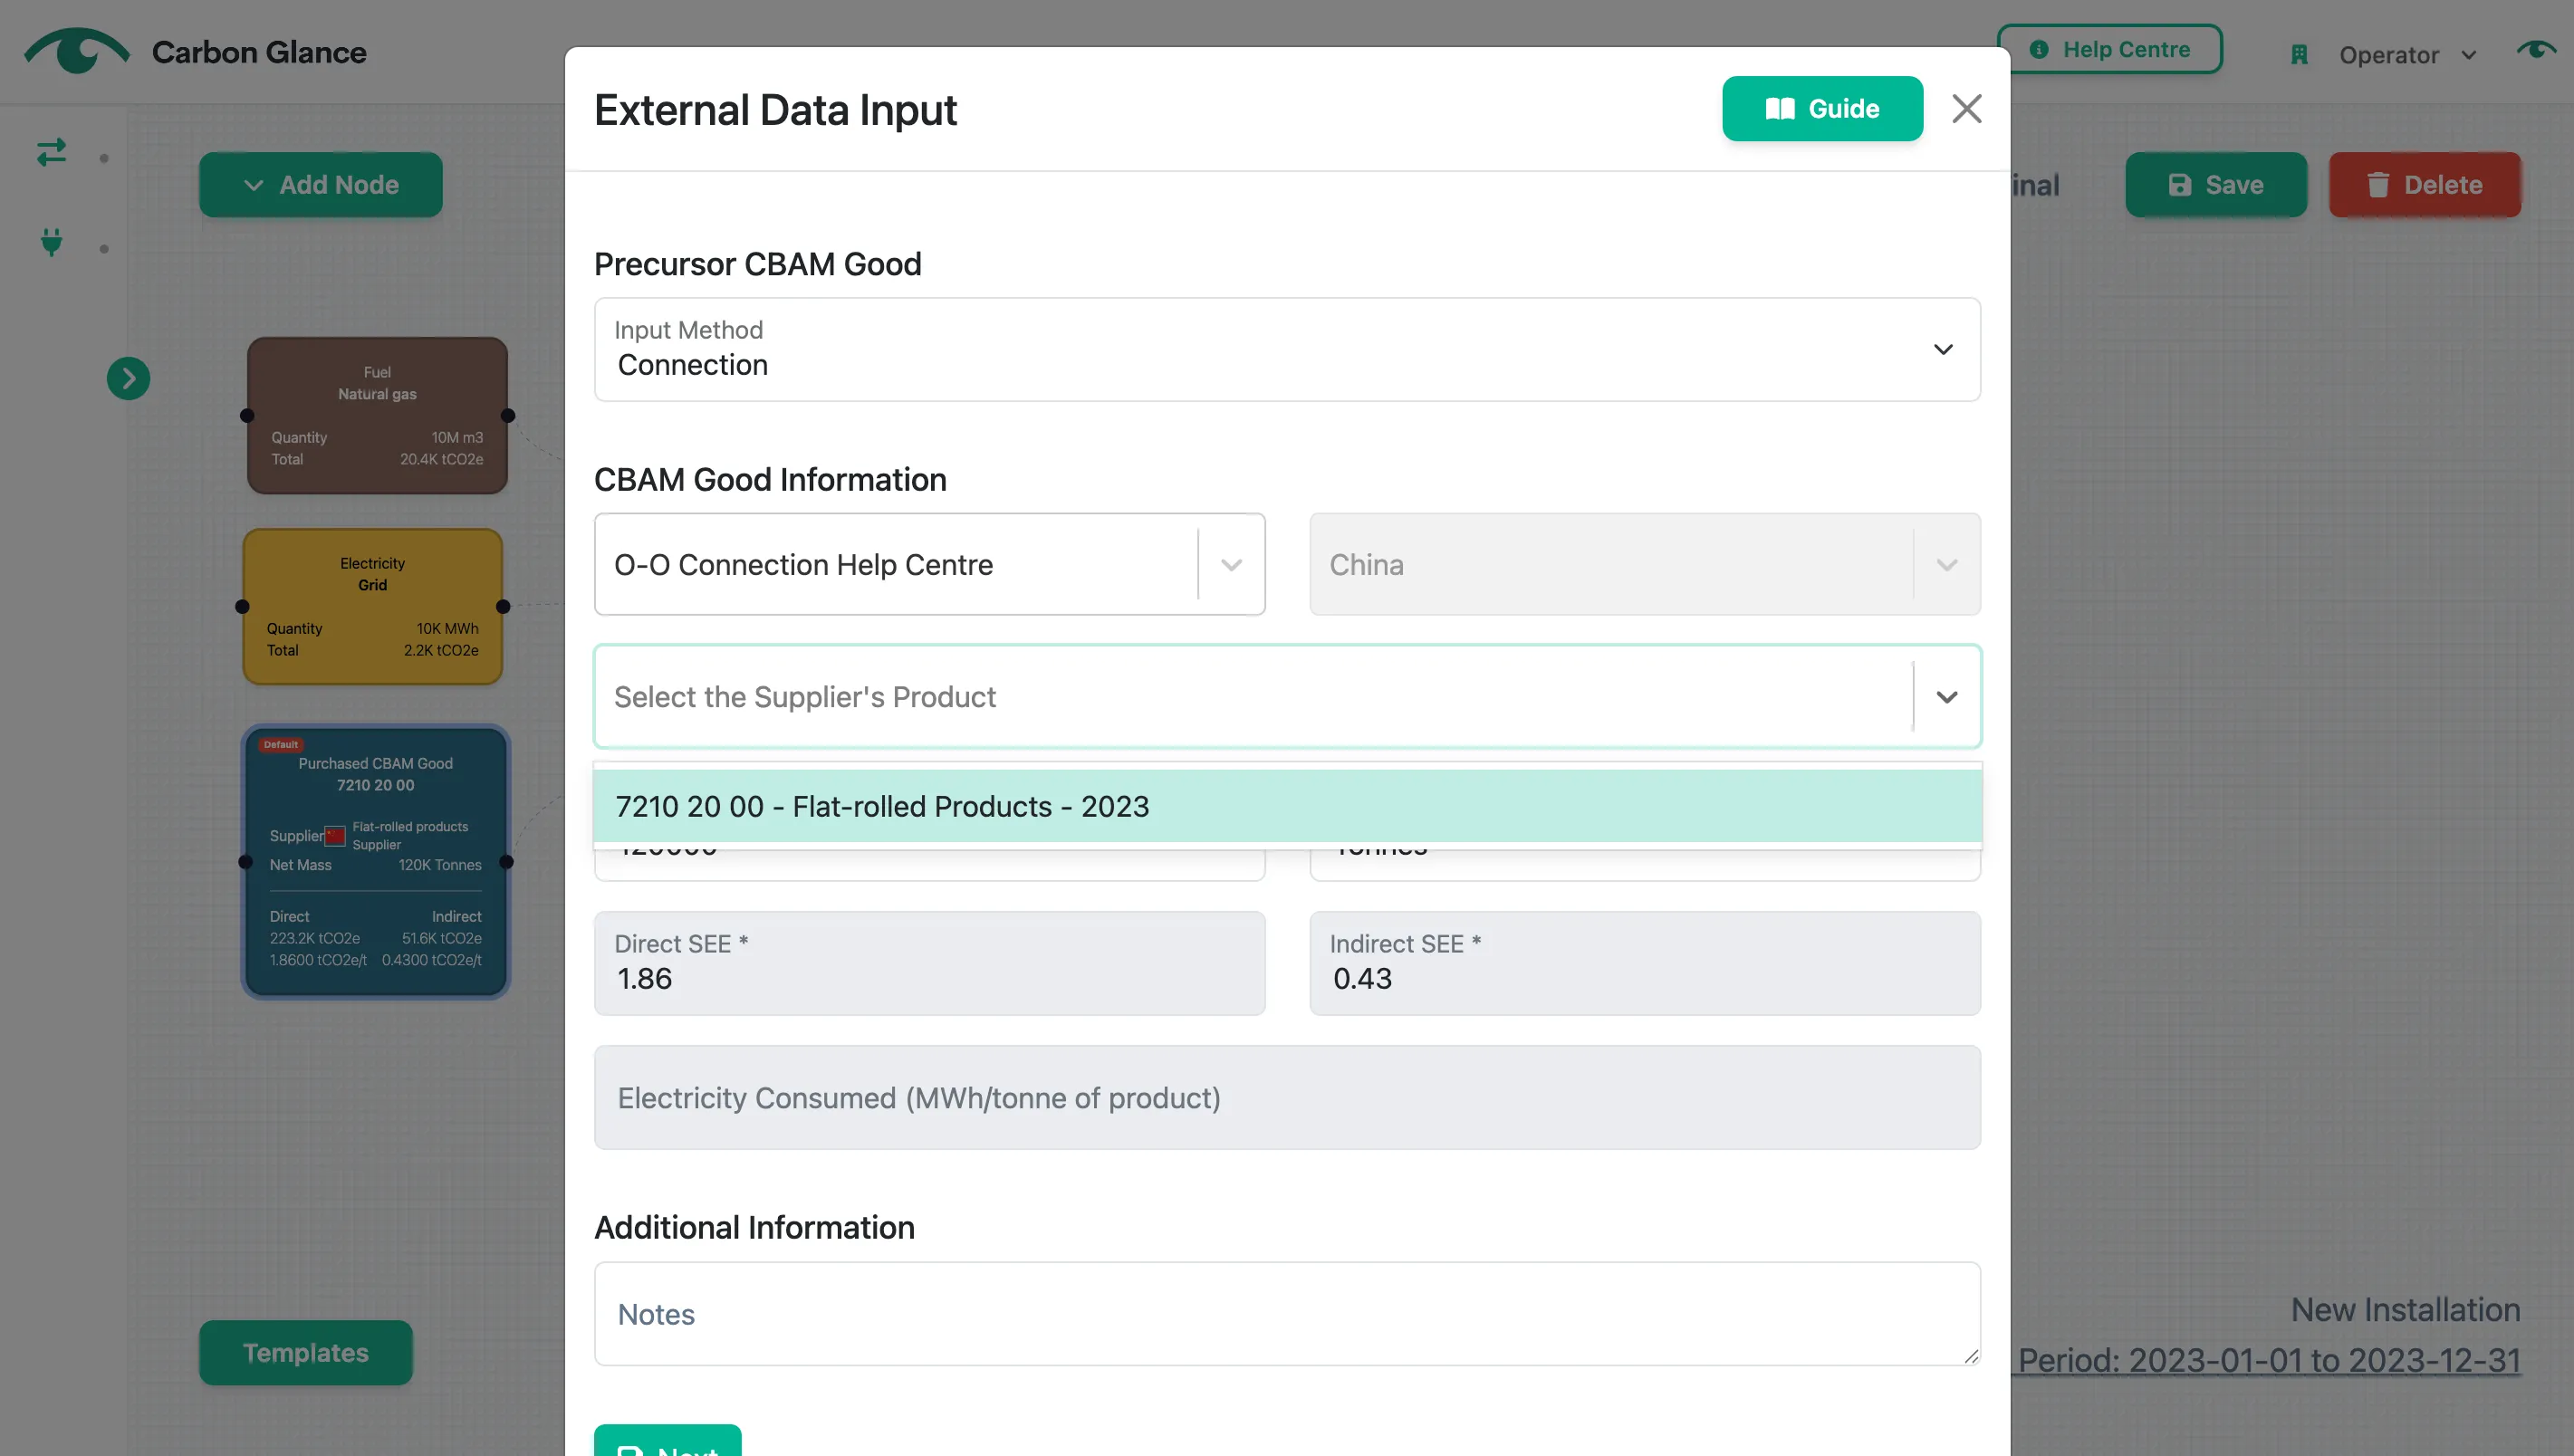
Task: Open the Templates panel
Action: click(x=305, y=1352)
